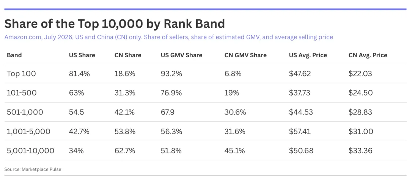Select the 'Top 100' row label

click(x=21, y=74)
